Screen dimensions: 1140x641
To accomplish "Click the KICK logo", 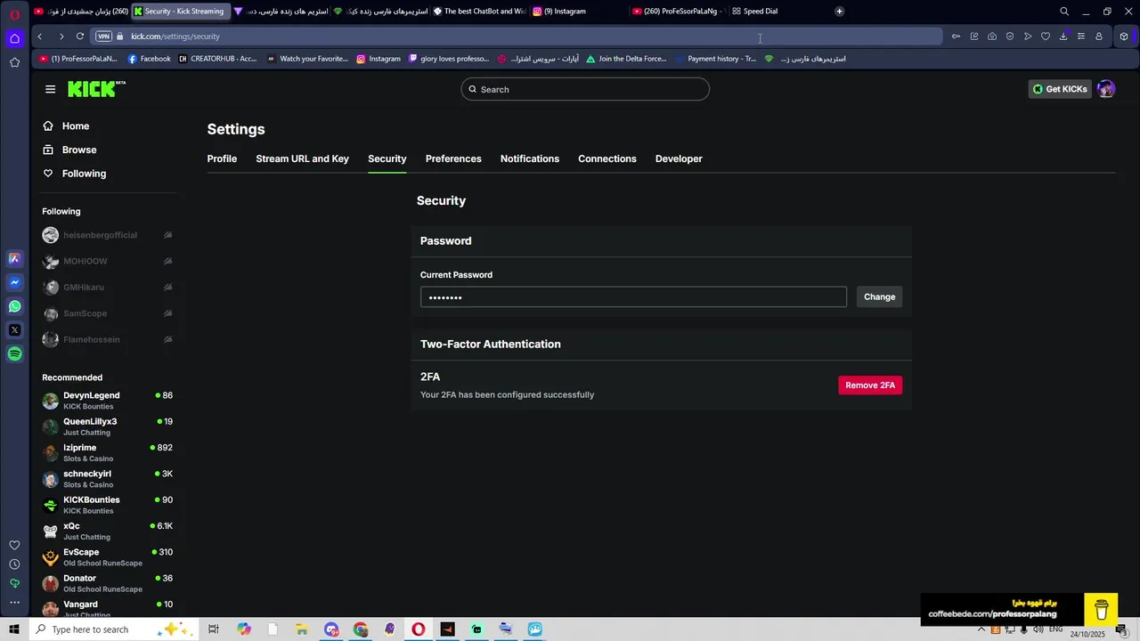I will (96, 89).
